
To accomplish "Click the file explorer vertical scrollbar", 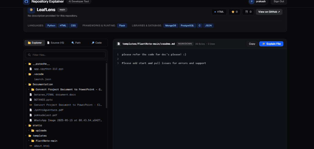I will 106,86.
